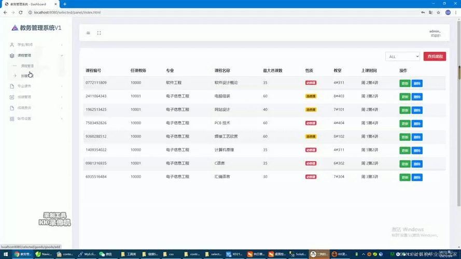Select the 课程管理 submenu item with dots
The width and height of the screenshot is (461, 259).
[x=27, y=66]
